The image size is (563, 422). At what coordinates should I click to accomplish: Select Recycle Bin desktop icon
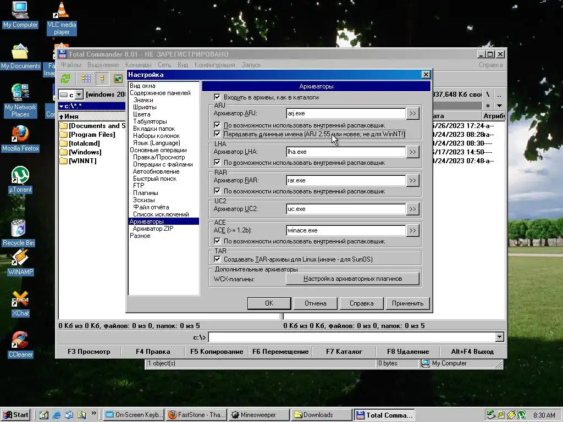pos(18,233)
